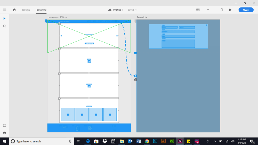This screenshot has height=145, width=258.
Task: Select the large message field in Contact Us form
Action: (178, 44)
